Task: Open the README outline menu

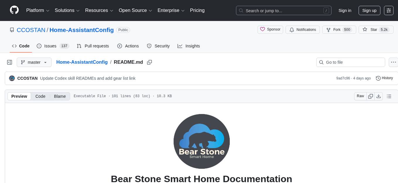Action: pyautogui.click(x=389, y=96)
